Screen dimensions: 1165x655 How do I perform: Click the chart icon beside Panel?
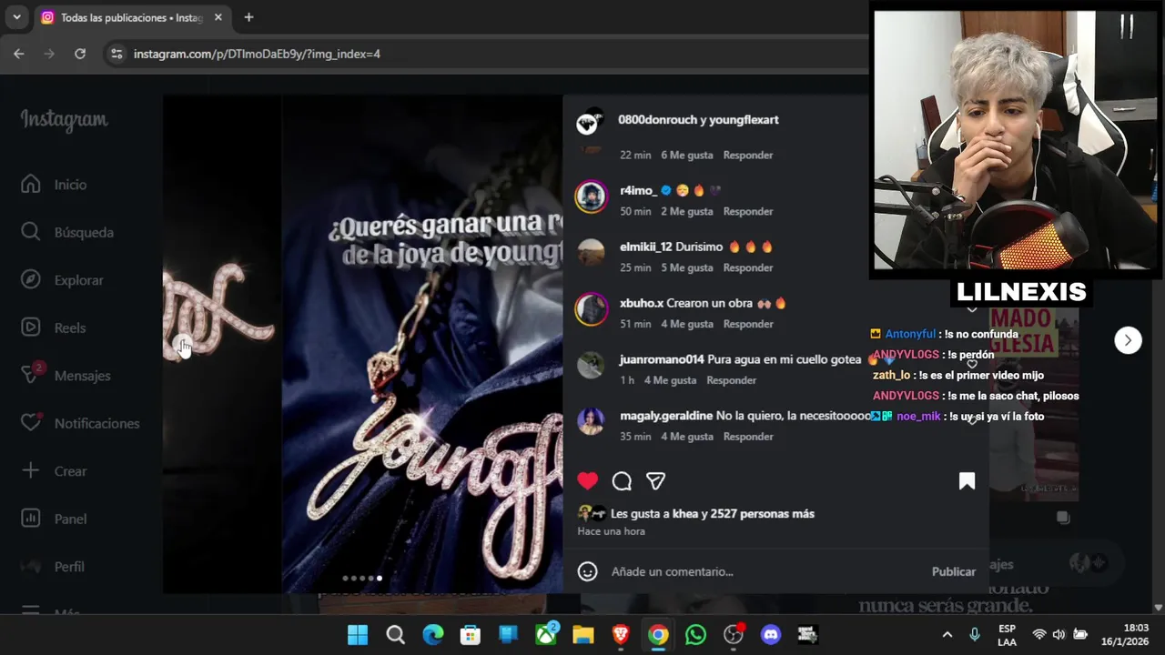pyautogui.click(x=31, y=519)
